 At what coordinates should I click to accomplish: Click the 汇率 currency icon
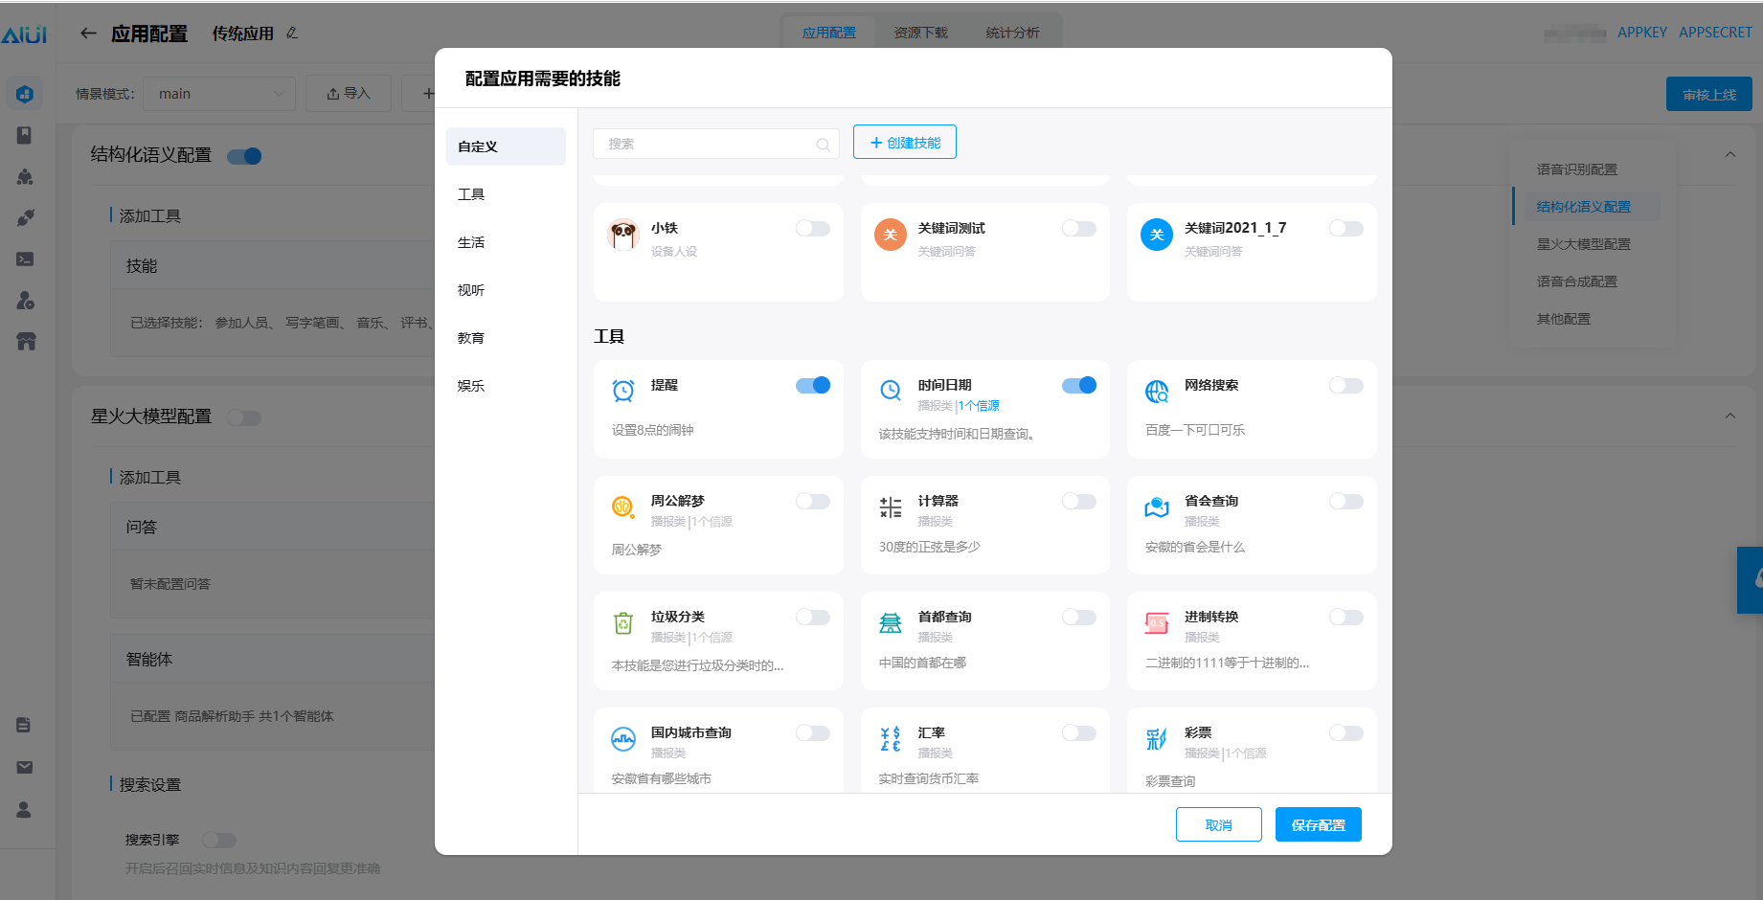pos(891,739)
